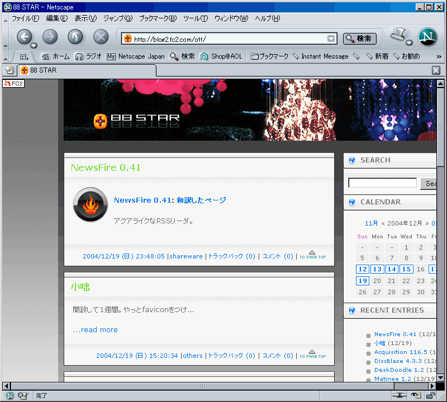The width and height of the screenshot is (447, 402).
Task: Open the ファイル(F) menu
Action: 25,18
